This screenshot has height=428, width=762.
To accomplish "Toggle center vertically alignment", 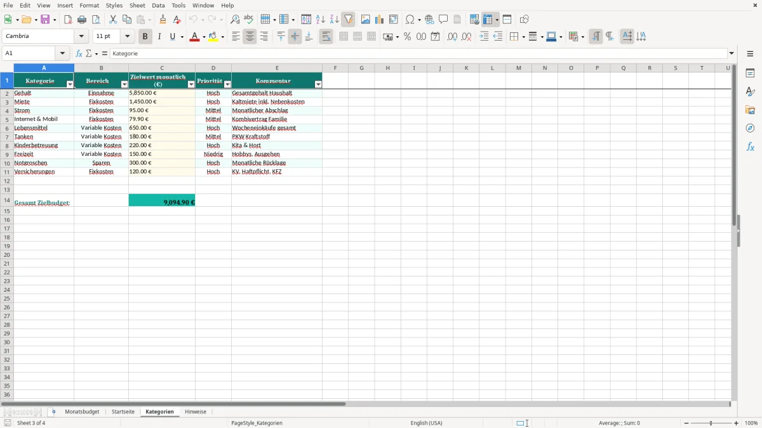I will 295,37.
